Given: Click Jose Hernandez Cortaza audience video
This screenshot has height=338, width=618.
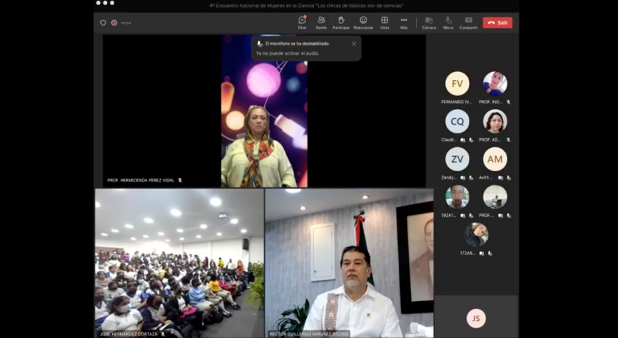Looking at the screenshot, I should click(180, 263).
